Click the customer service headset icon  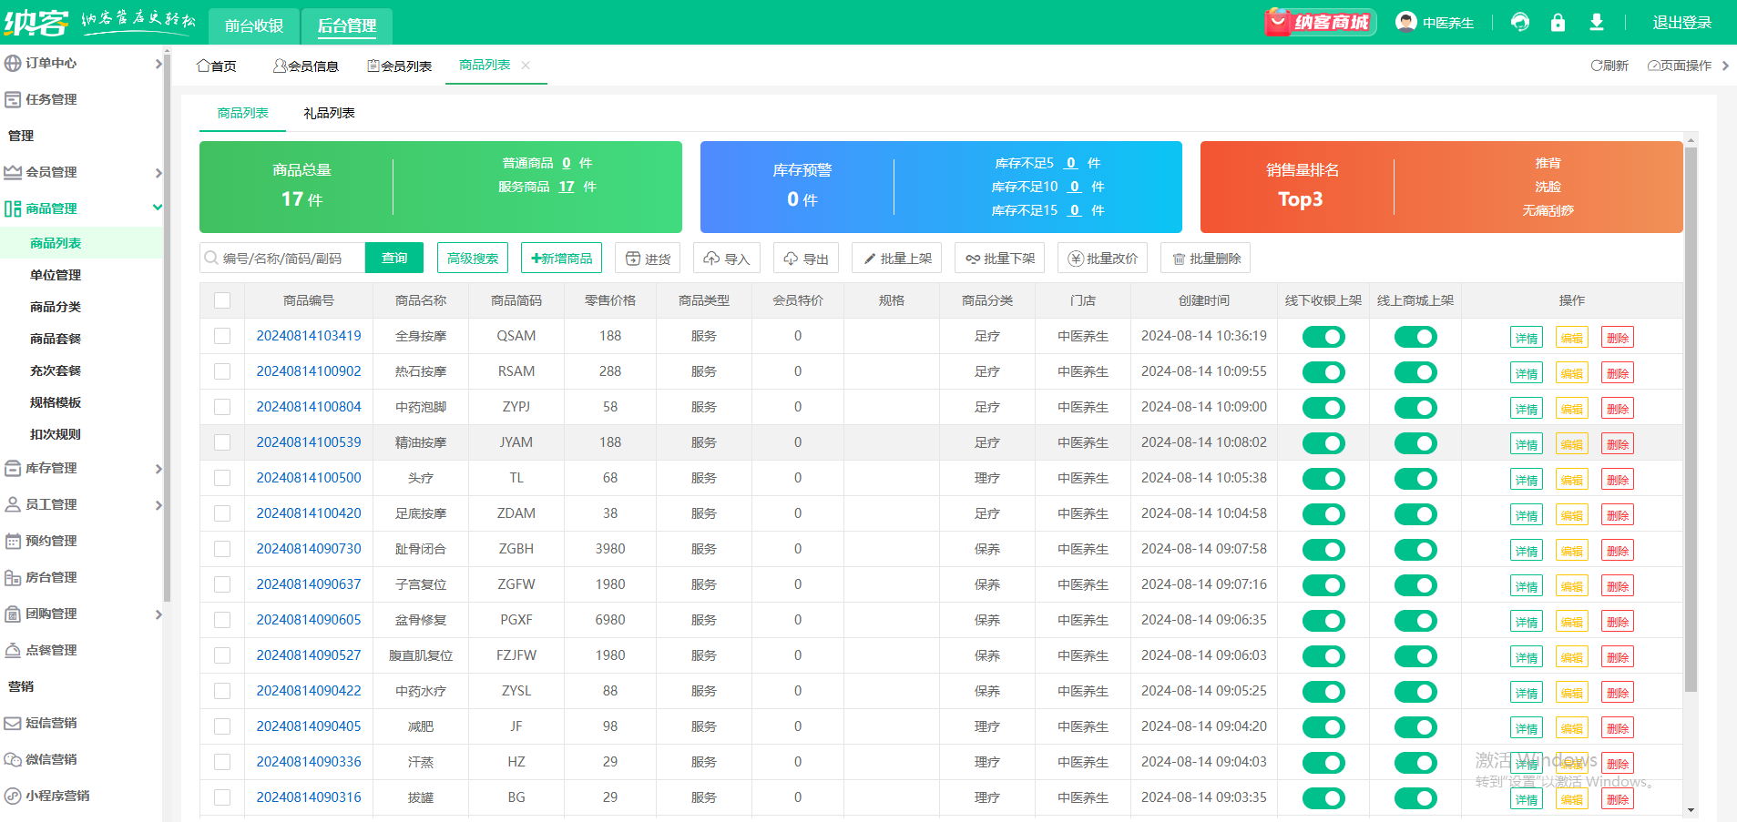point(1519,23)
